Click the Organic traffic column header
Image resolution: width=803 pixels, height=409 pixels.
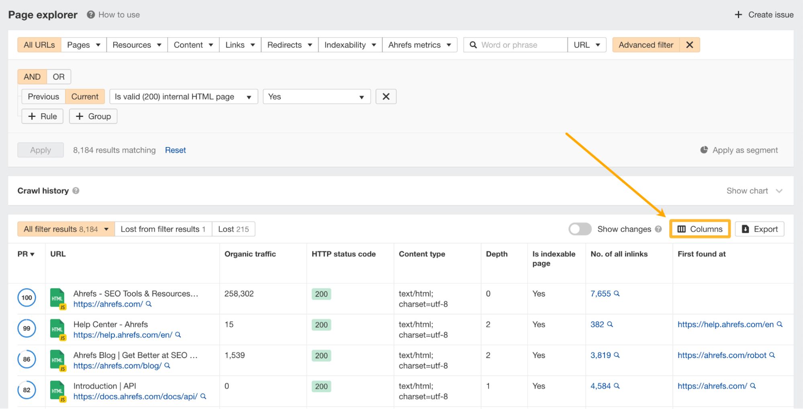tap(250, 254)
